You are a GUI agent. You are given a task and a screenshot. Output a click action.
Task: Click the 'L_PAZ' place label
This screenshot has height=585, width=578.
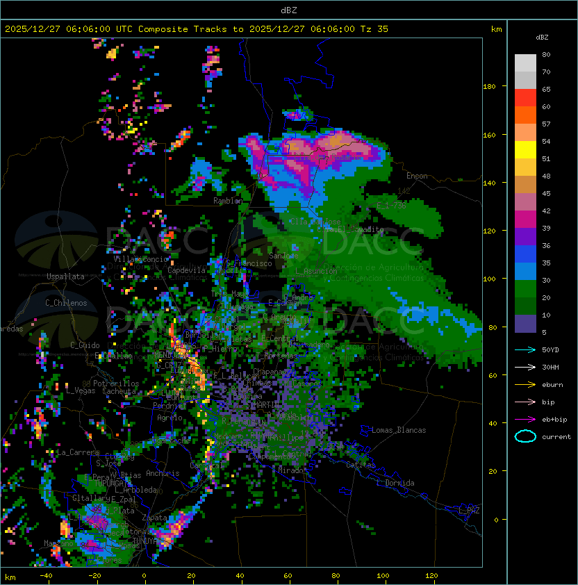pyautogui.click(x=469, y=511)
